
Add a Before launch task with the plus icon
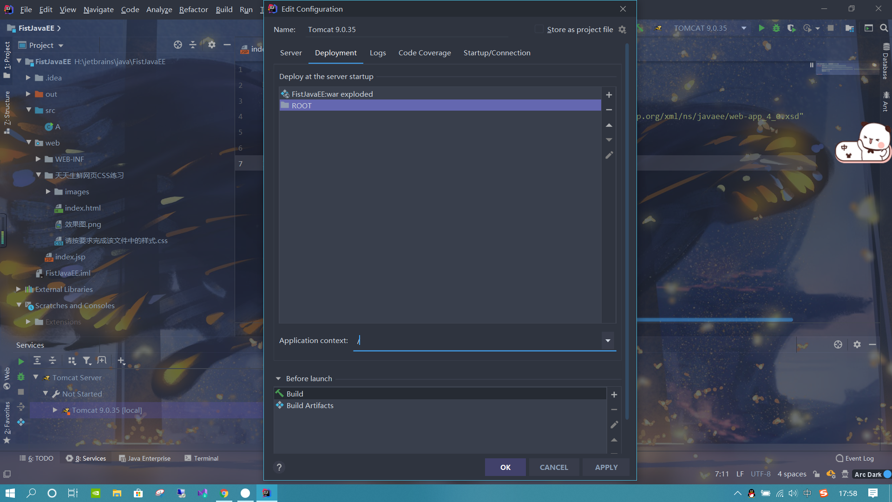point(614,395)
